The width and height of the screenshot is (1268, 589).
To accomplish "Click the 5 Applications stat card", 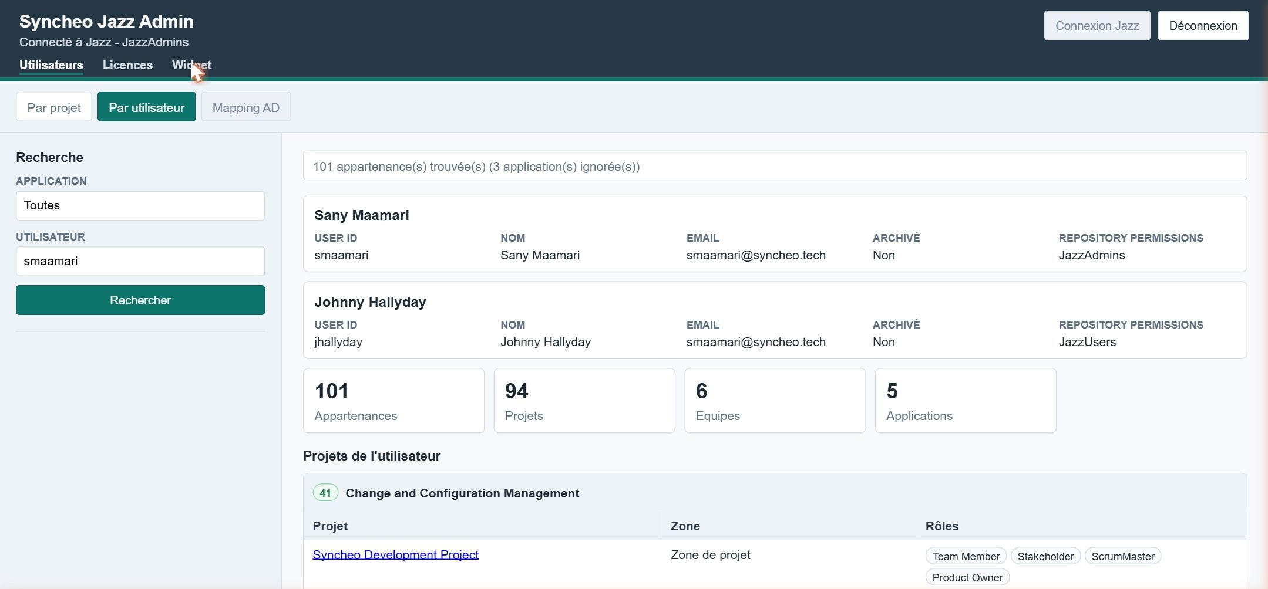I will [966, 401].
